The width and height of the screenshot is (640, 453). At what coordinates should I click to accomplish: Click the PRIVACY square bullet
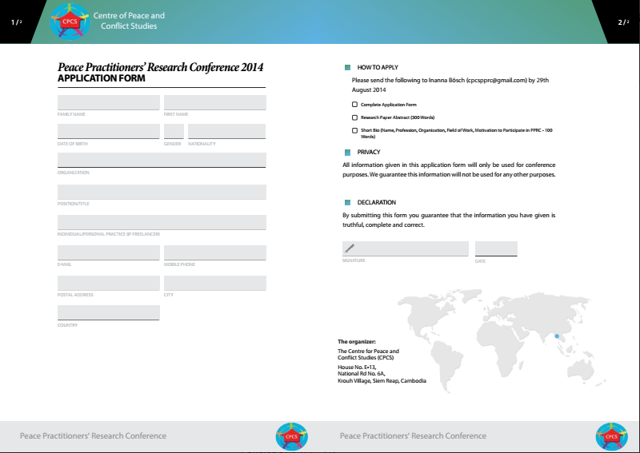point(347,153)
